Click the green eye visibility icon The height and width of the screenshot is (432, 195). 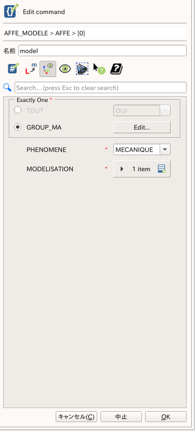tap(65, 69)
